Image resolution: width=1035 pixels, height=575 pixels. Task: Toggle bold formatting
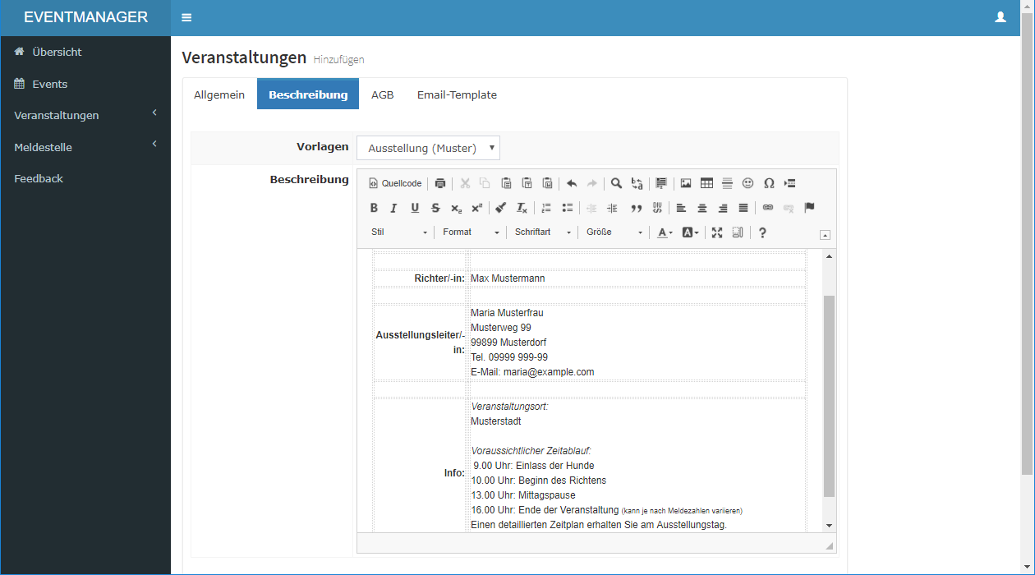[374, 208]
